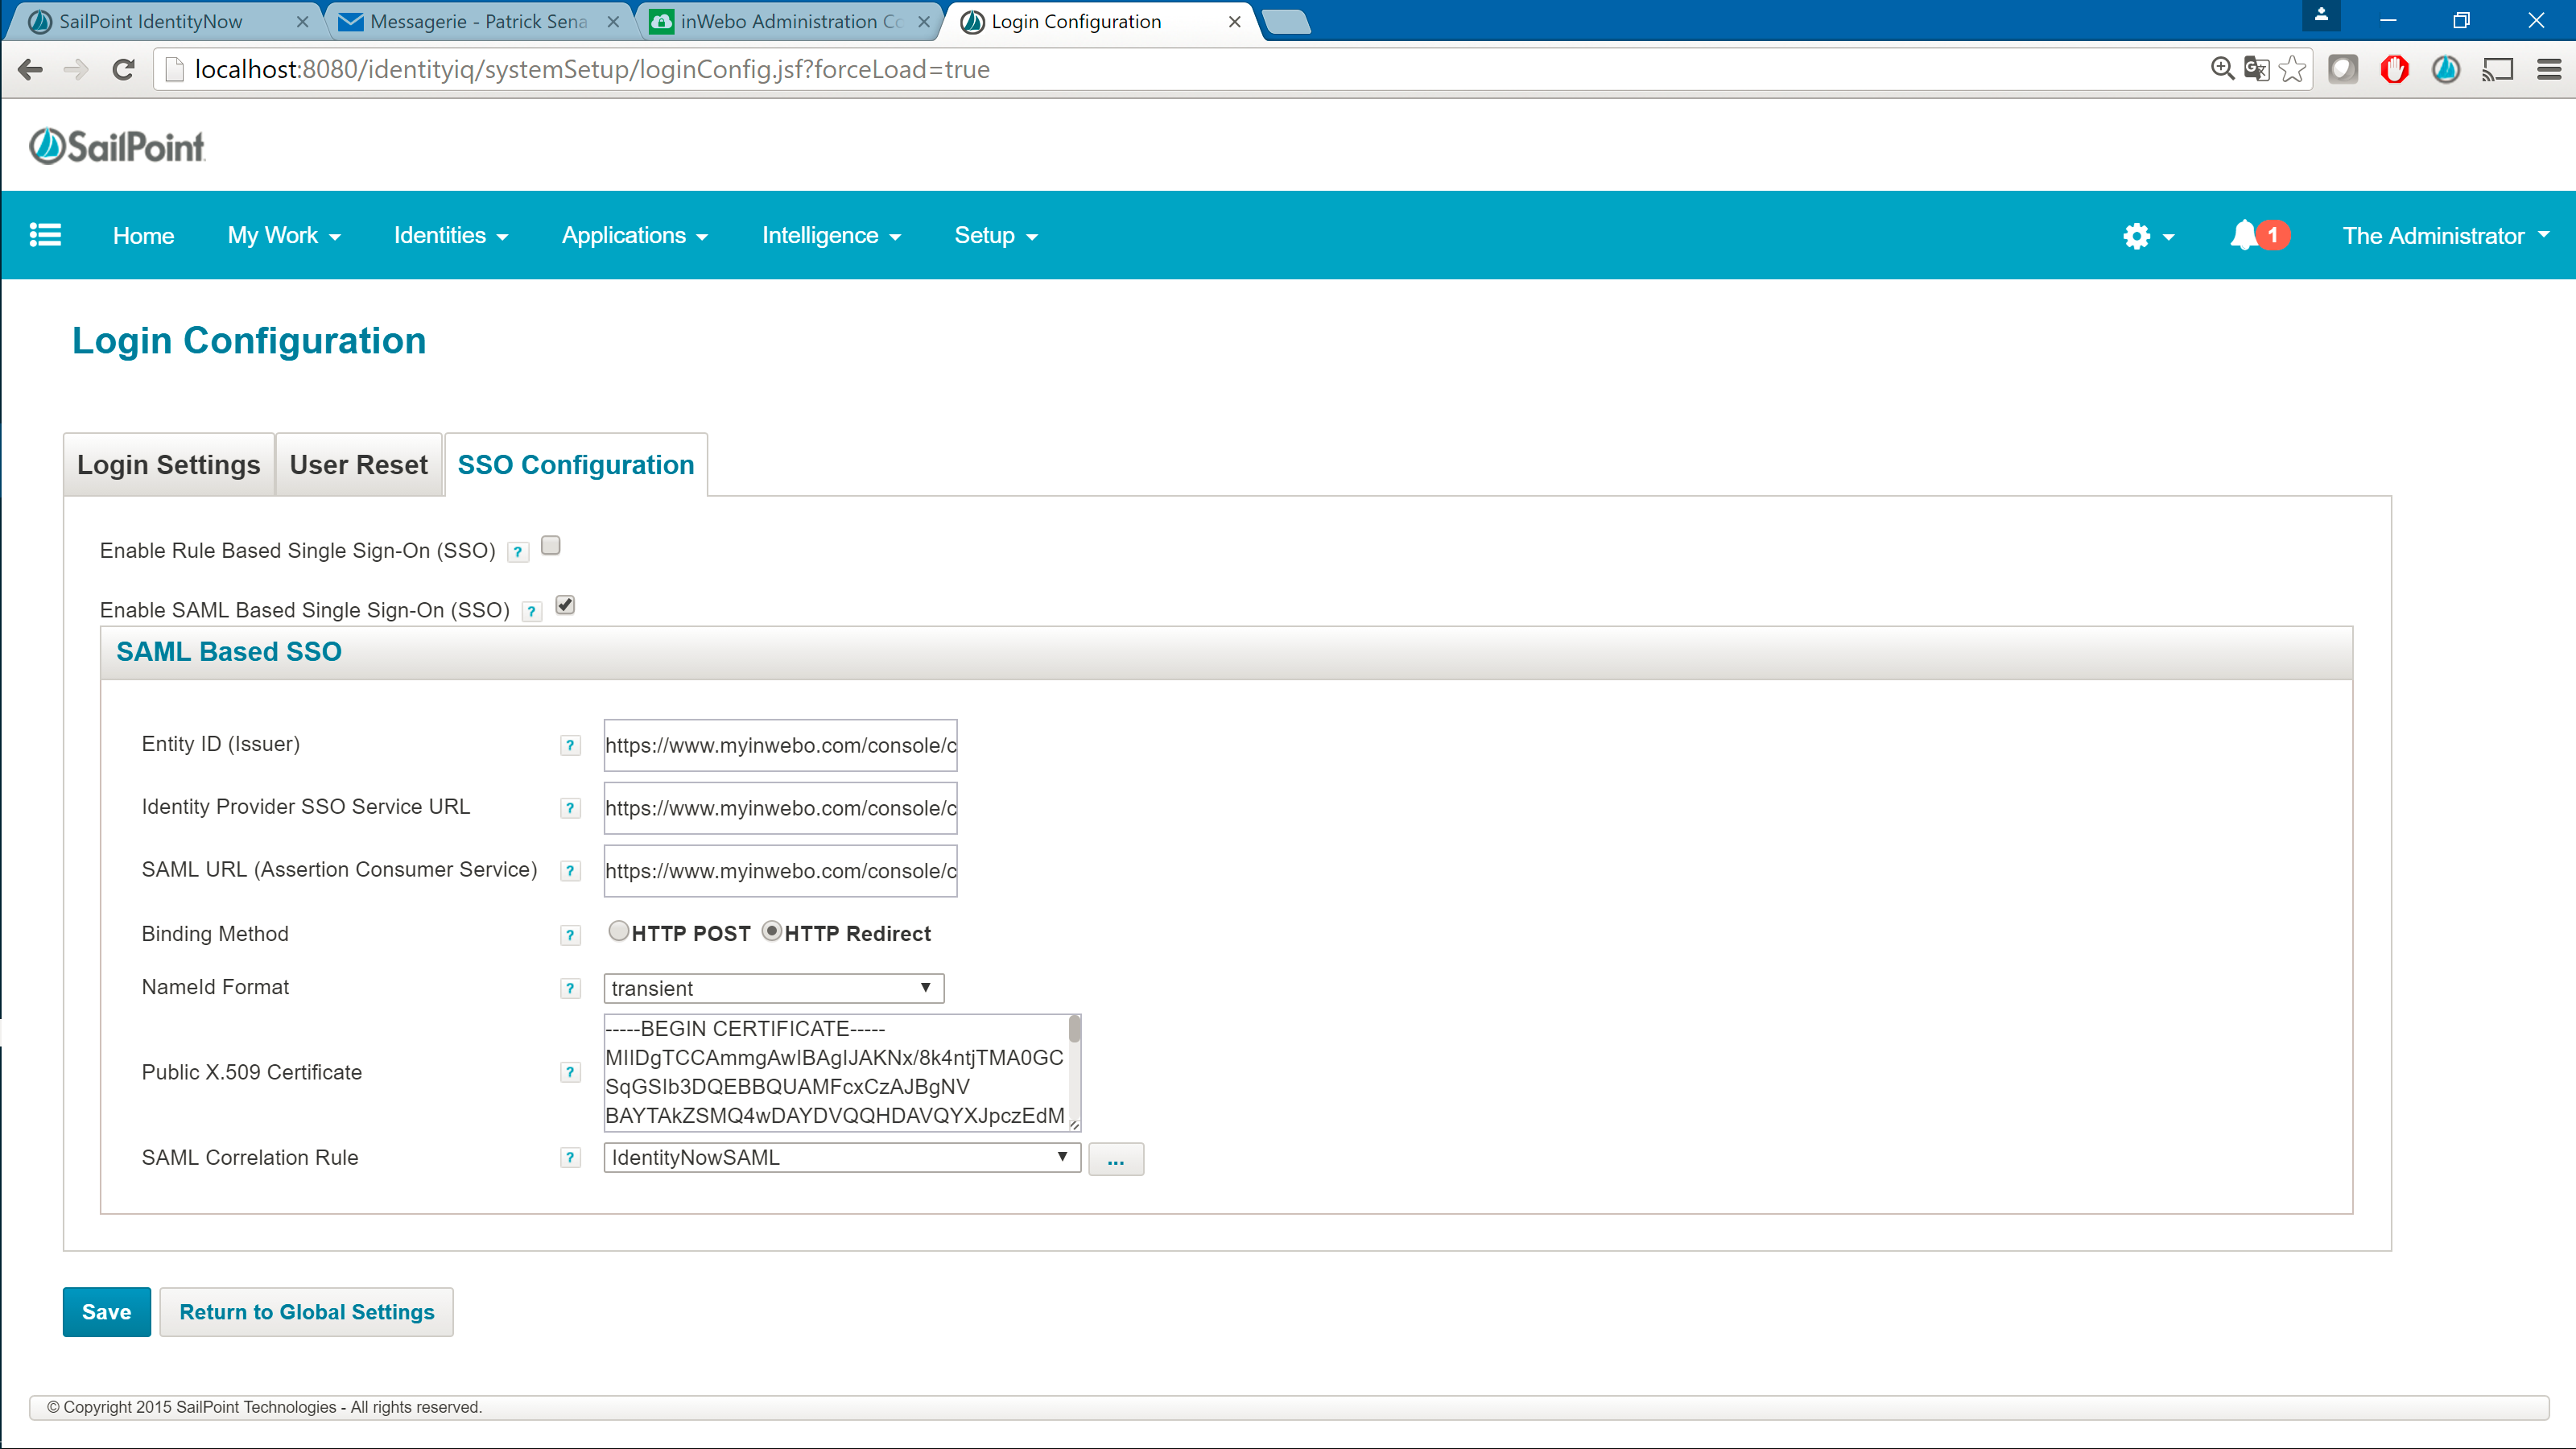
Task: Click help icon next to Entity ID (Issuer)
Action: click(x=570, y=745)
